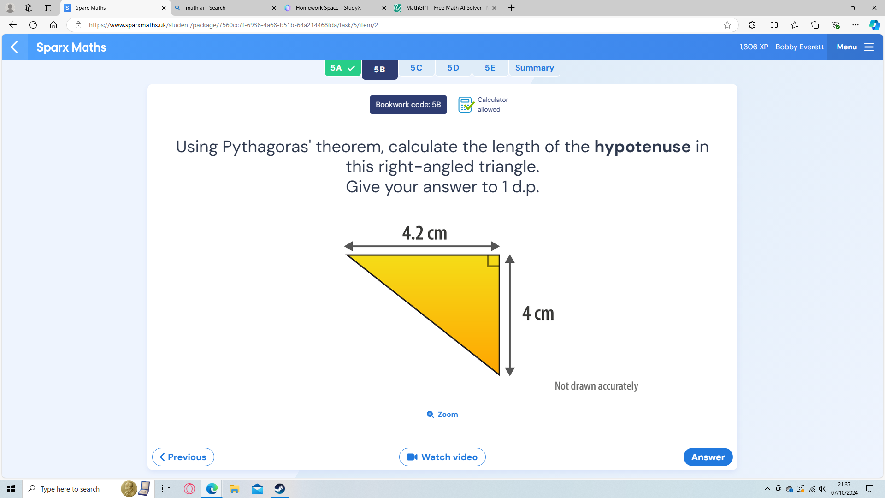Image resolution: width=885 pixels, height=498 pixels.
Task: Click the Sparx Maths back arrow
Action: 14,47
